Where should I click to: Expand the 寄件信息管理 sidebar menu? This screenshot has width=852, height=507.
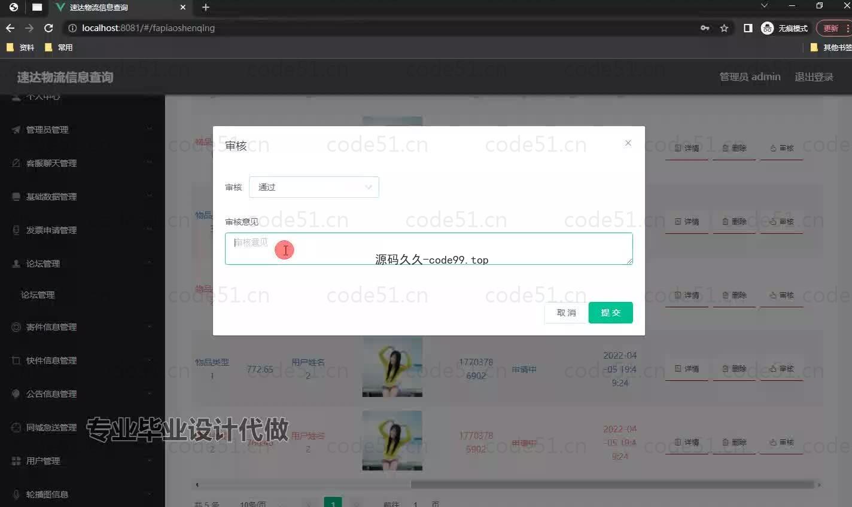[83, 327]
